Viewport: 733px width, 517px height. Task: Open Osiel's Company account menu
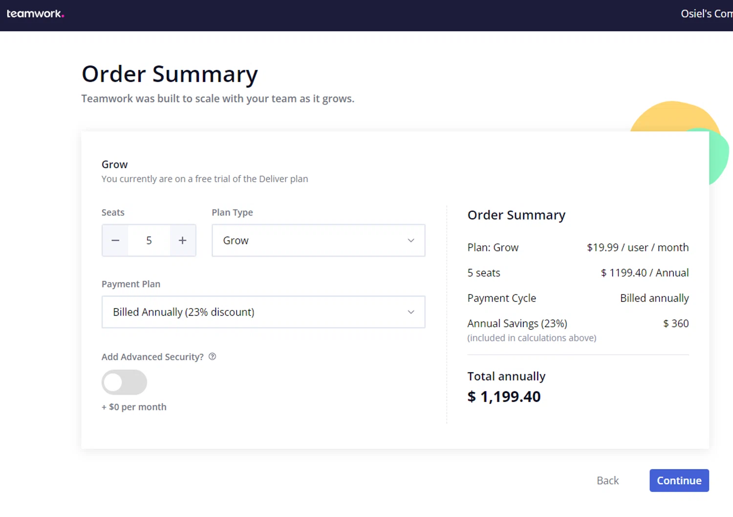tap(707, 14)
